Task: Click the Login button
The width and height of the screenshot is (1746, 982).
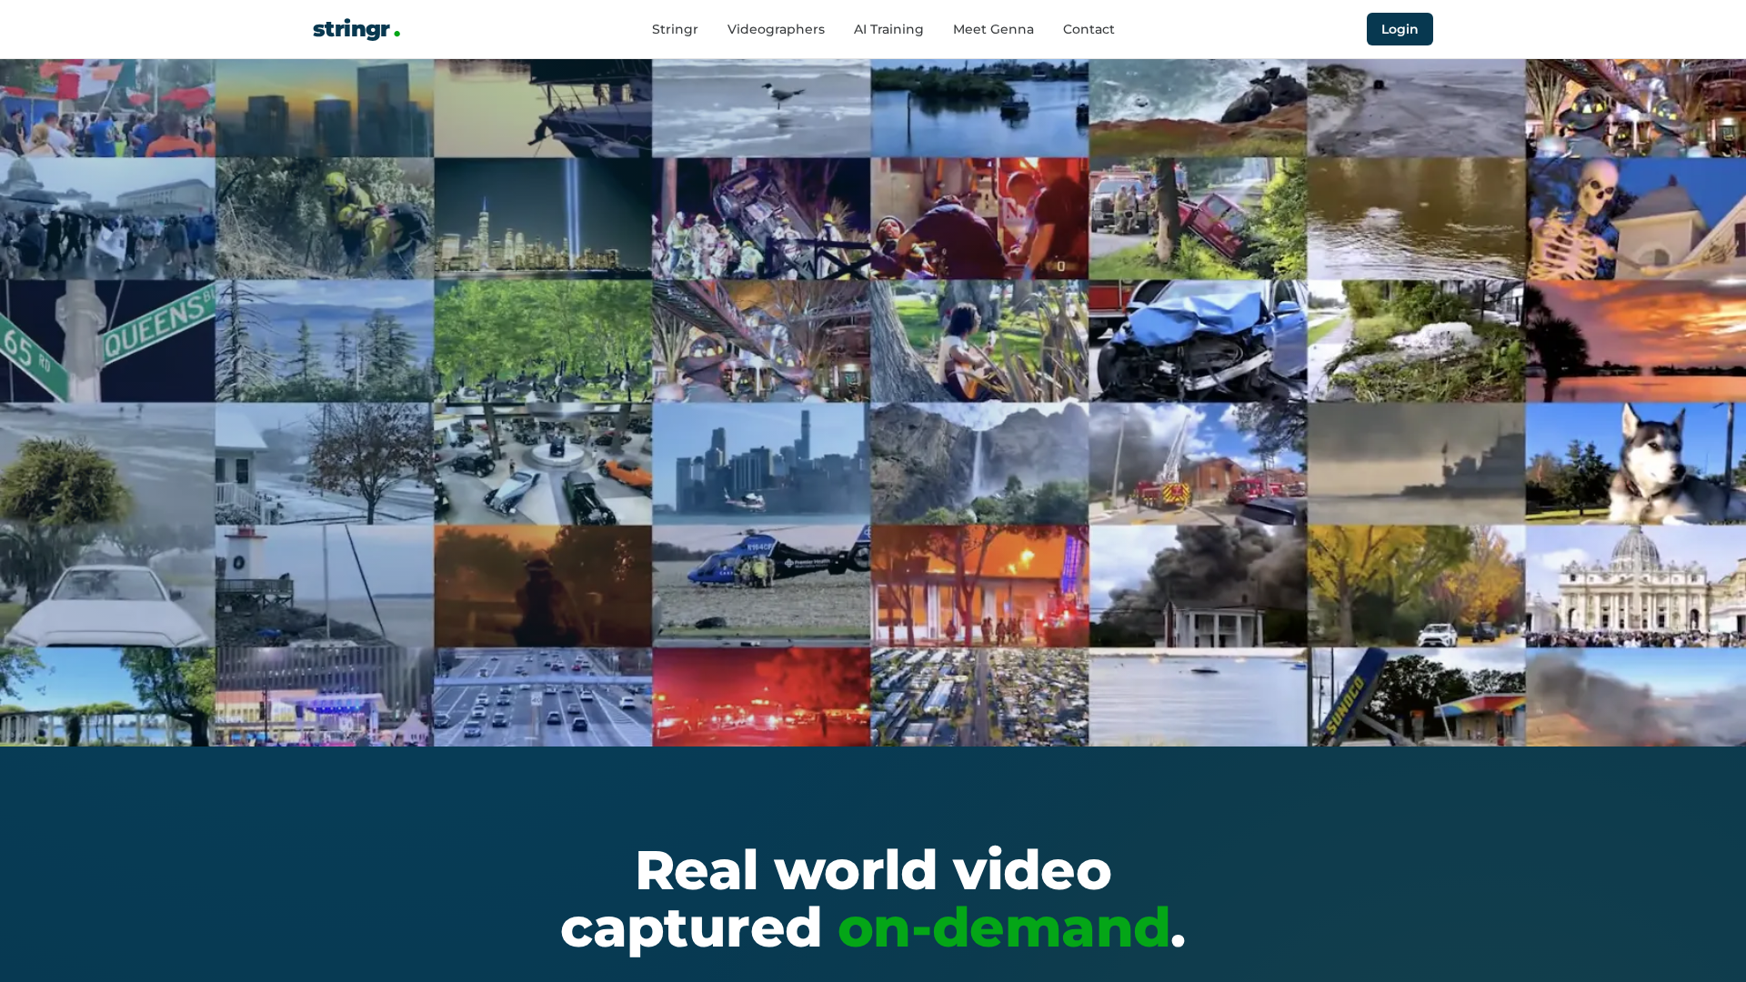Action: (x=1400, y=29)
